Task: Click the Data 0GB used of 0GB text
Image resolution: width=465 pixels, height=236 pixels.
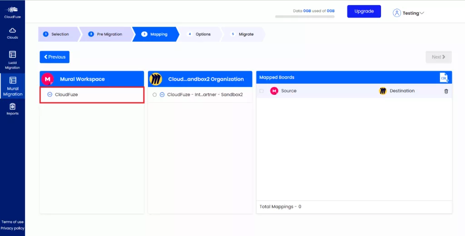Action: (314, 11)
